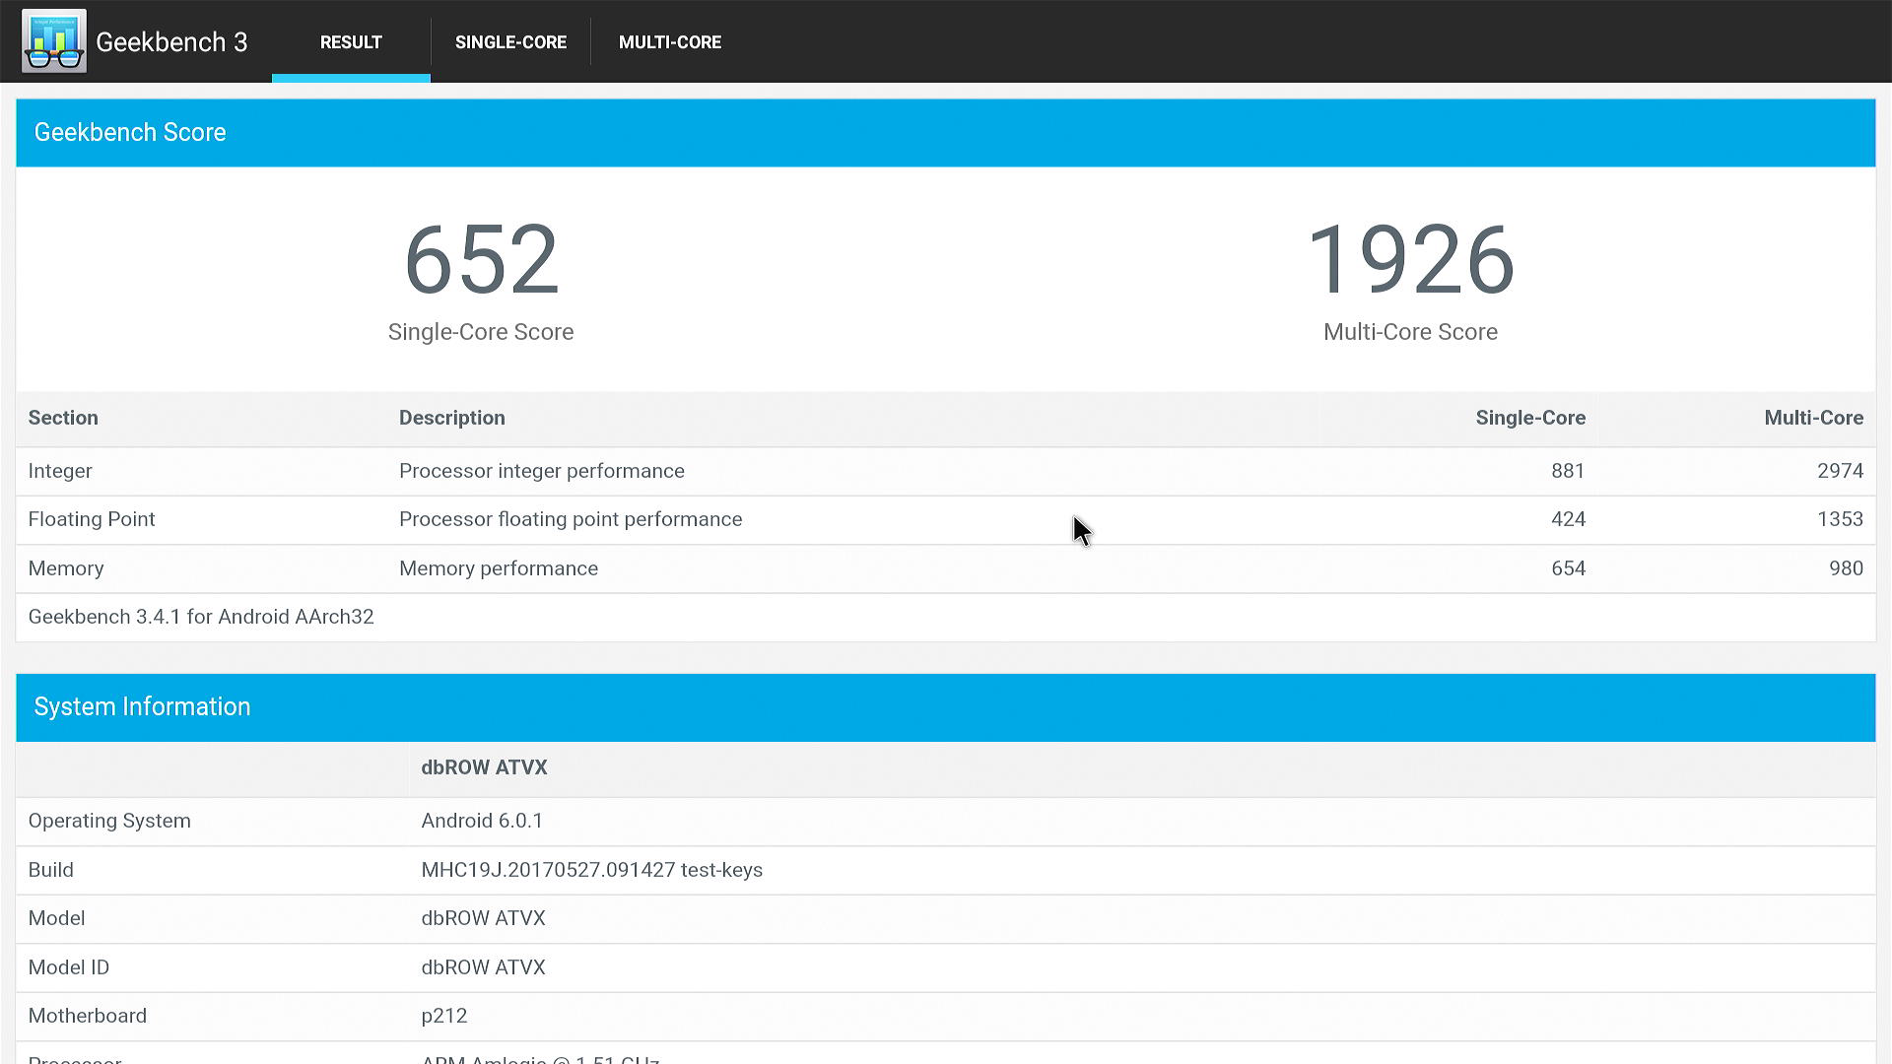Click the Geekbench 3 title text

(171, 42)
